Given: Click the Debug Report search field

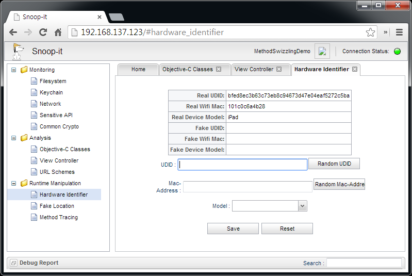Looking at the screenshot, I should pyautogui.click(x=364, y=263).
